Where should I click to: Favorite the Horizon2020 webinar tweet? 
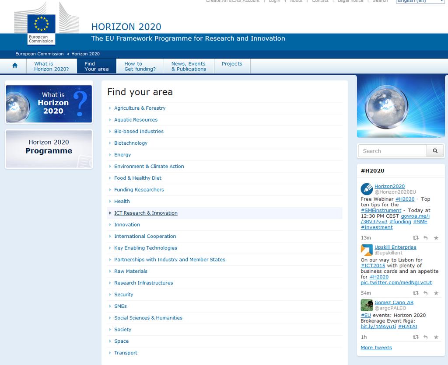[x=436, y=238]
